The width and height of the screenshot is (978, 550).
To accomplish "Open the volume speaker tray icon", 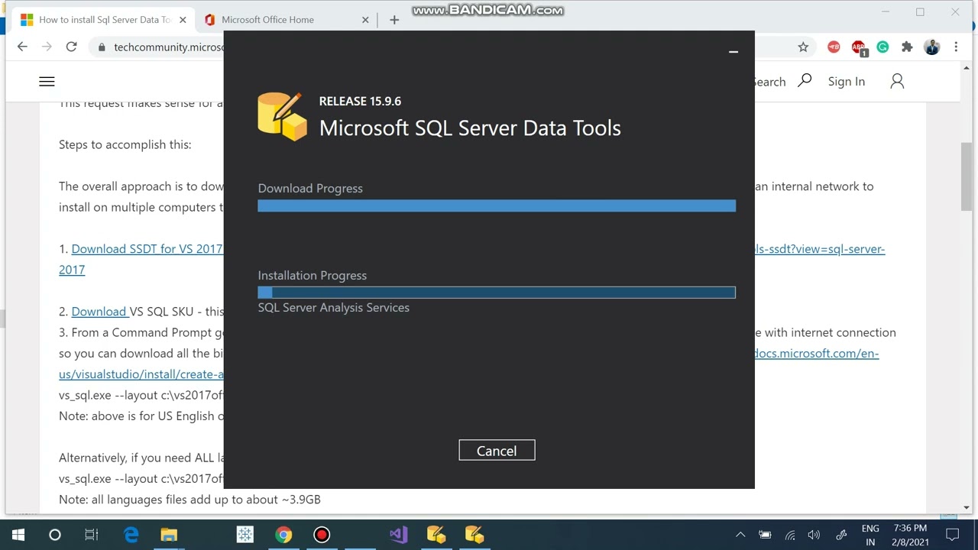I will 814,535.
